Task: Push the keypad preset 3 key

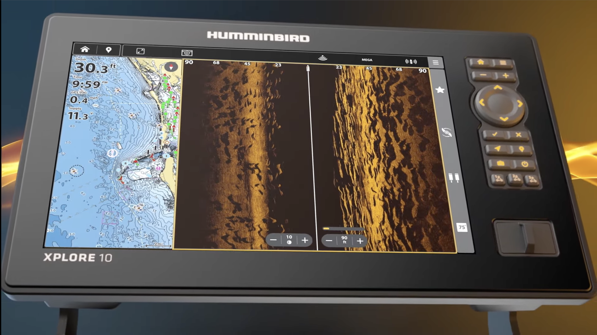Action: [532, 180]
